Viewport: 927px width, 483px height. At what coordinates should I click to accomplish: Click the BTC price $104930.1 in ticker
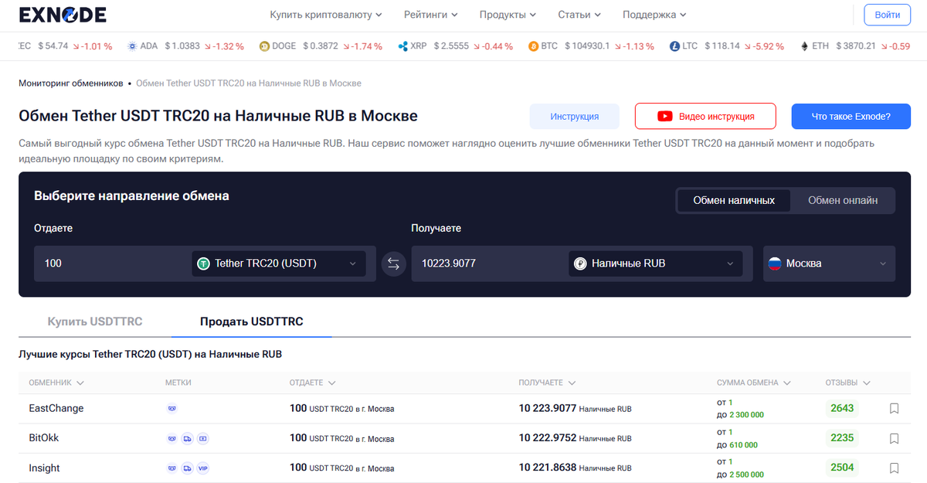click(587, 46)
